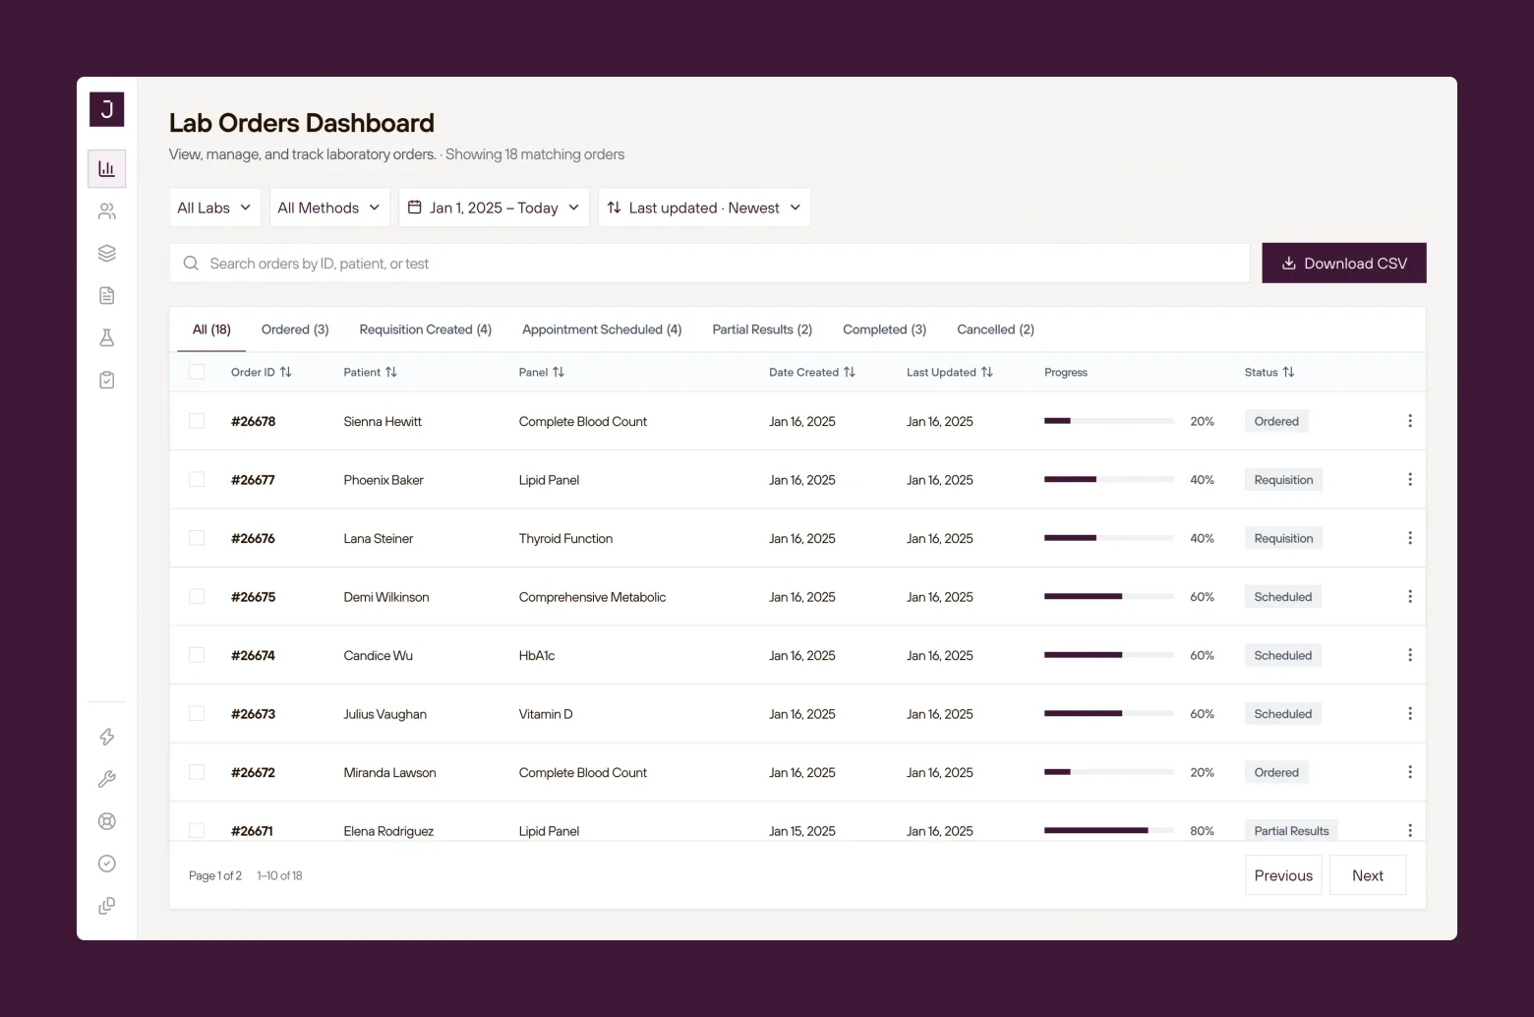Open the wrench tools sidebar icon
Image resolution: width=1534 pixels, height=1017 pixels.
(107, 780)
